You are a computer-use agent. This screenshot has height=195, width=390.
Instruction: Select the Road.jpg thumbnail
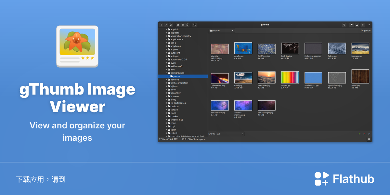(x=243, y=78)
